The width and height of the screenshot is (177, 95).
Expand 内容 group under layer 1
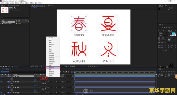[9, 78]
